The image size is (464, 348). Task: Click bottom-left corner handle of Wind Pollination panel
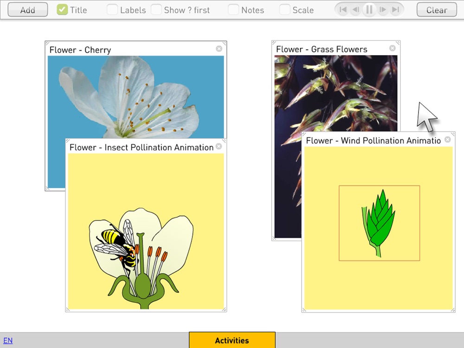click(304, 310)
